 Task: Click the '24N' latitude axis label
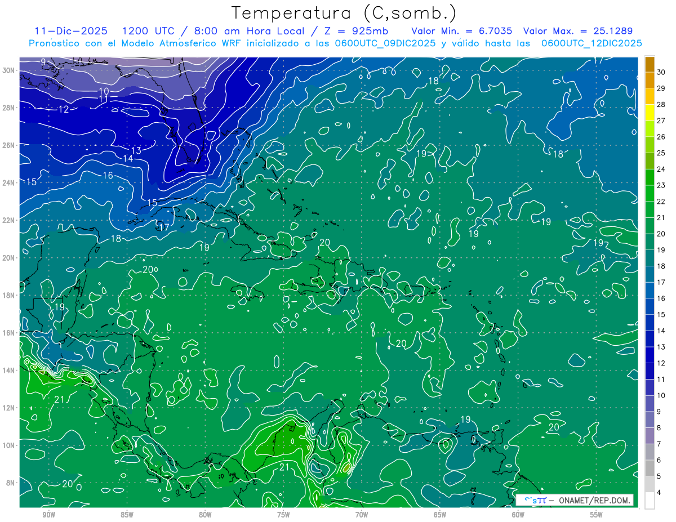click(x=10, y=182)
